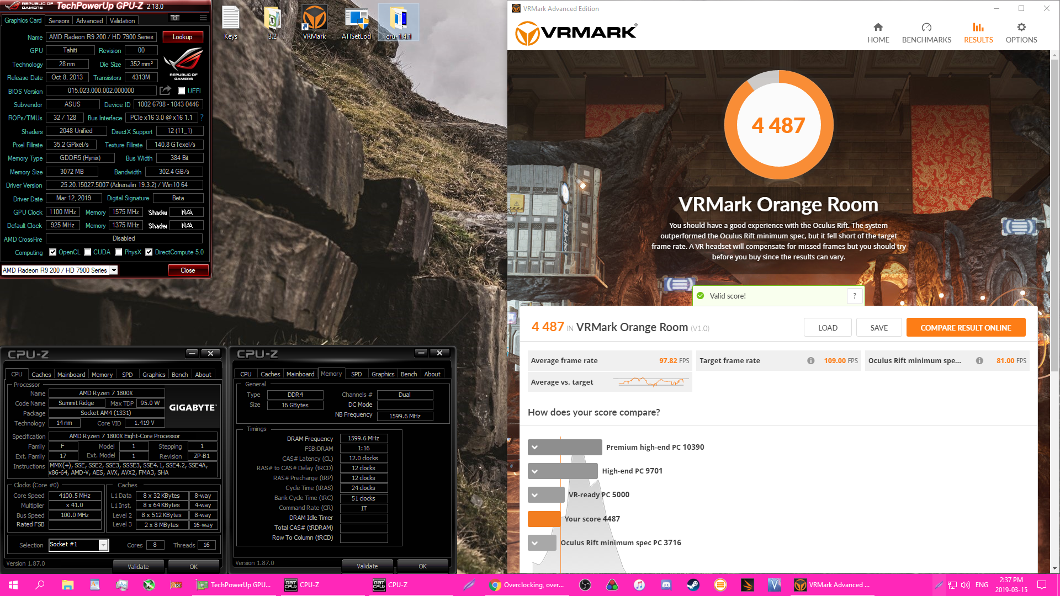Viewport: 1060px width, 596px height.
Task: Switch to GPU-Z Advanced tab
Action: pos(89,21)
